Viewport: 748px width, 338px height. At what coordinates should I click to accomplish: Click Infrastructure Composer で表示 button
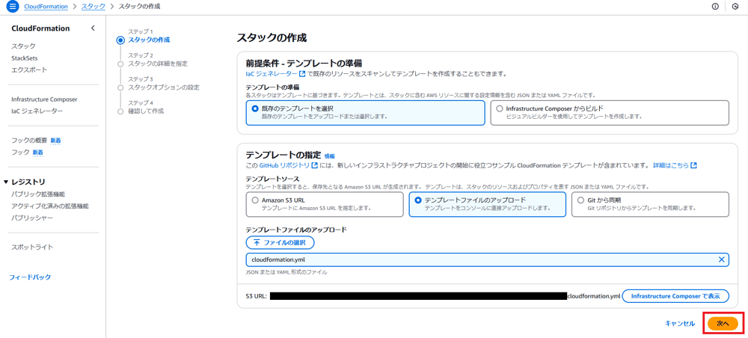pyautogui.click(x=675, y=295)
